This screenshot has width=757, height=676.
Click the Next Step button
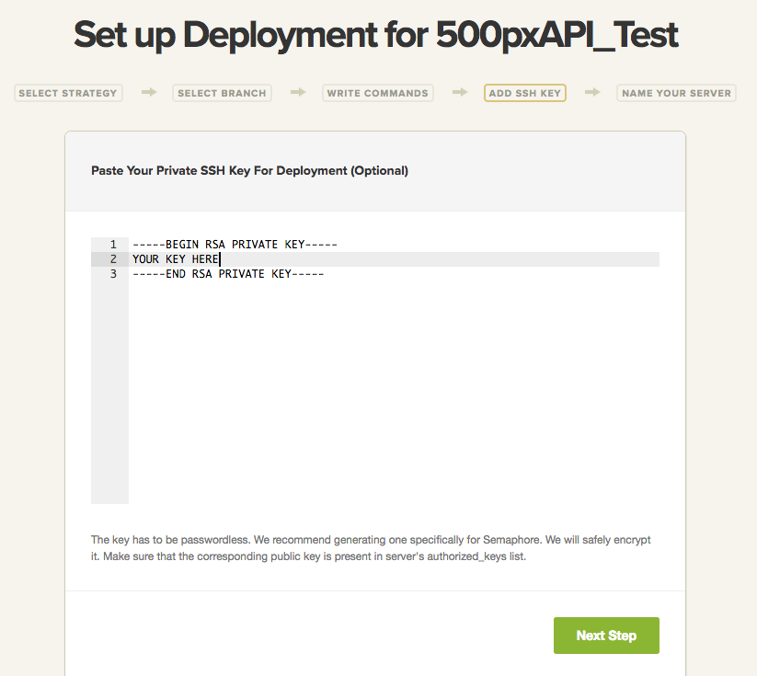tap(606, 636)
